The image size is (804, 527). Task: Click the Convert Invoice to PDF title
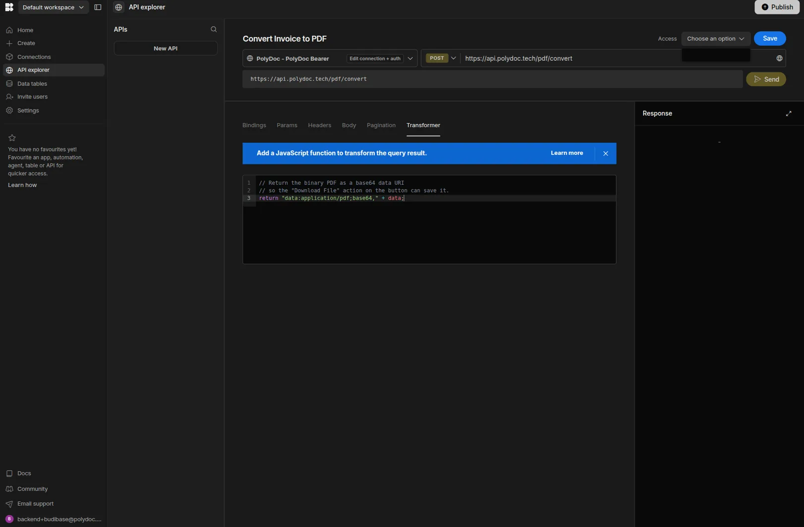(285, 39)
